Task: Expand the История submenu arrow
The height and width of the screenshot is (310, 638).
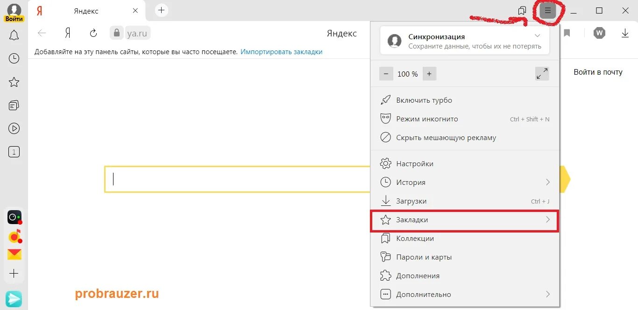Action: (548, 182)
